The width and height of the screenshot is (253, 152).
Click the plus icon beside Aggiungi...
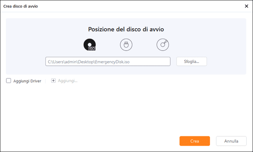coord(53,80)
